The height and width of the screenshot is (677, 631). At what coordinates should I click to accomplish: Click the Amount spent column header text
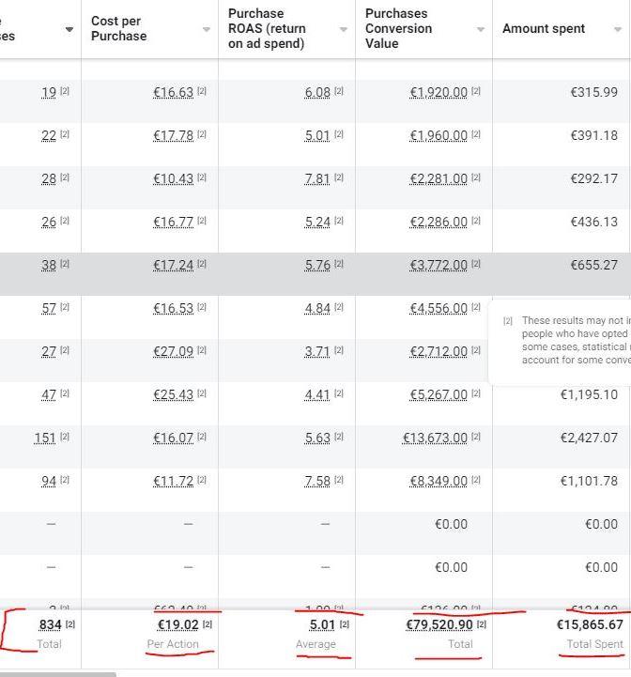(x=544, y=28)
